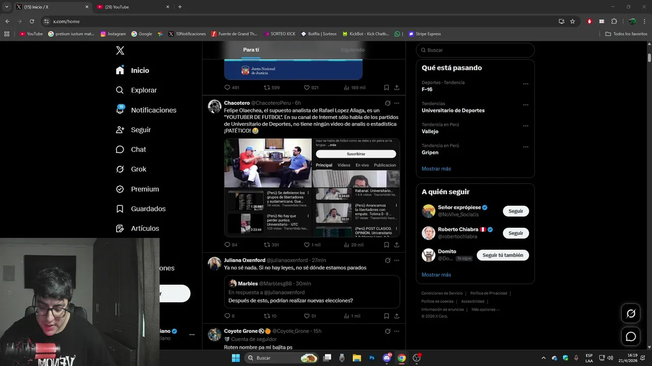This screenshot has width=652, height=366.
Task: Open Artículos in the sidebar
Action: click(137, 229)
